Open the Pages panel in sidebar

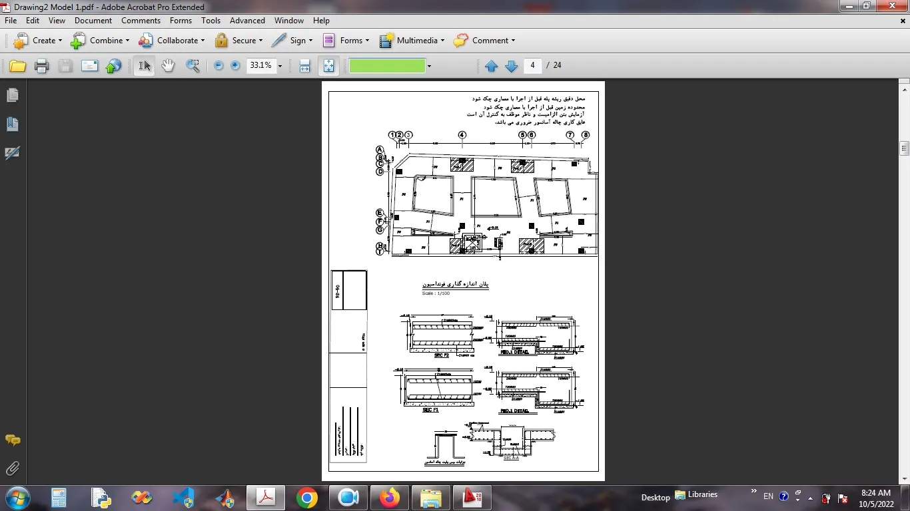click(x=12, y=96)
